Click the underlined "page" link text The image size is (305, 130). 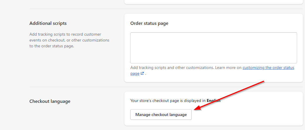point(135,74)
